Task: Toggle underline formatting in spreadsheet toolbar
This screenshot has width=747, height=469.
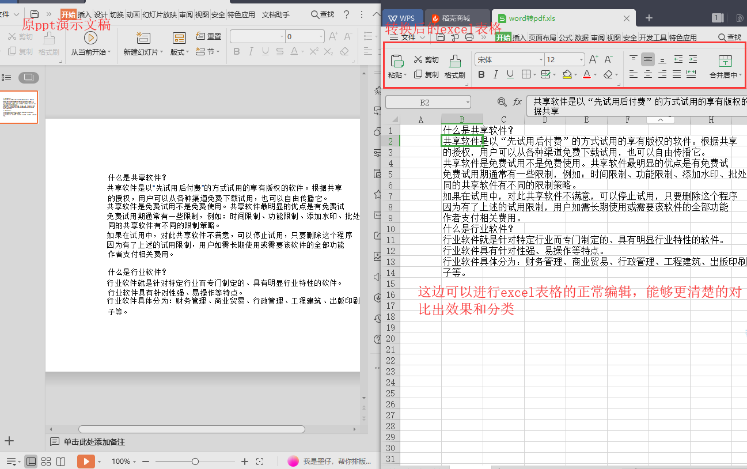Action: point(510,74)
